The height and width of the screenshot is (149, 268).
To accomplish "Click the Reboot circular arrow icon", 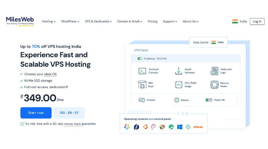I will tap(177, 100).
